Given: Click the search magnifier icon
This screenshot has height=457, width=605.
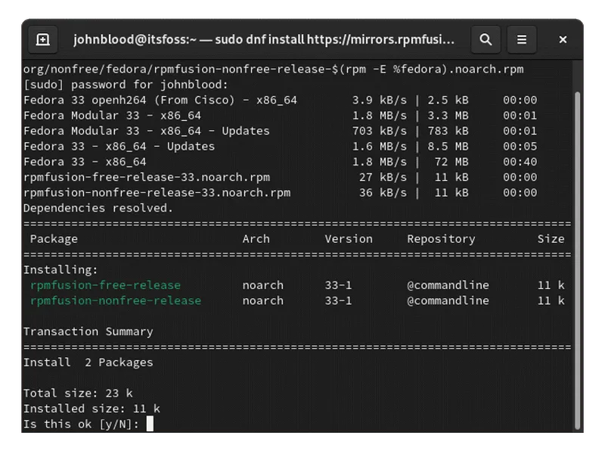Looking at the screenshot, I should pos(486,39).
